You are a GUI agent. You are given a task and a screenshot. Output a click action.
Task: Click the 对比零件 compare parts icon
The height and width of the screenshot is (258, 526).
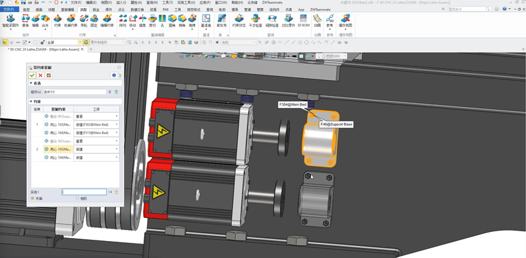pyautogui.click(x=288, y=19)
